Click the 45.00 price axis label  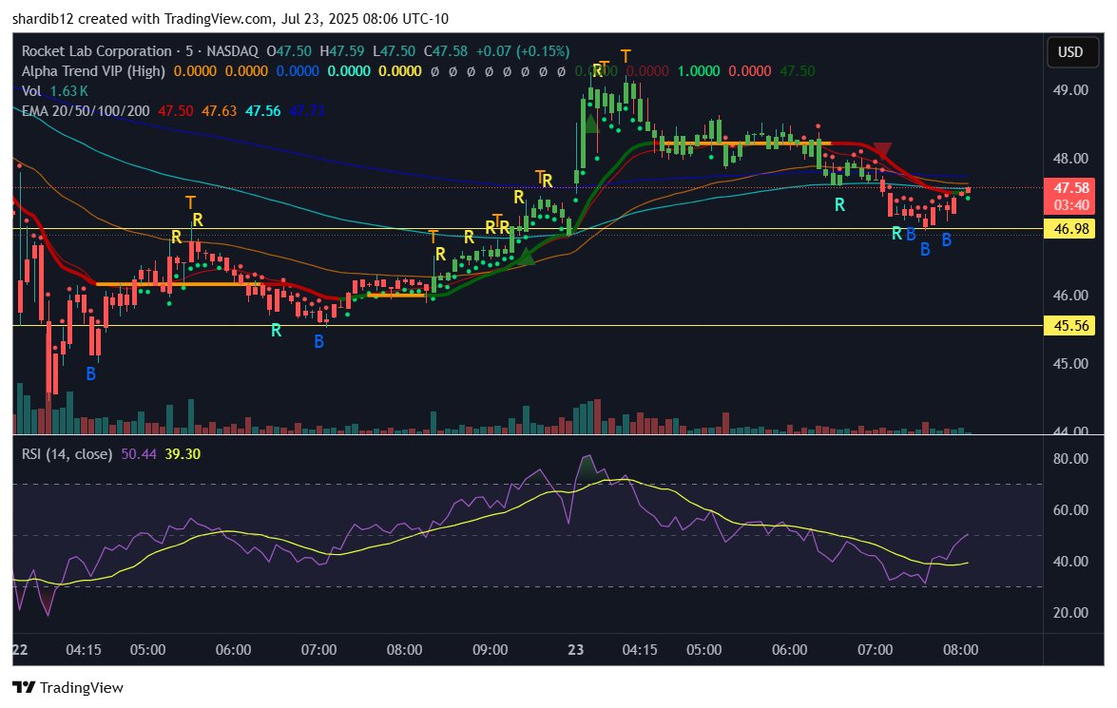pyautogui.click(x=1070, y=364)
